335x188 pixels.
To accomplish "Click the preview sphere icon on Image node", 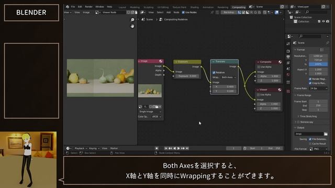I will (161, 61).
